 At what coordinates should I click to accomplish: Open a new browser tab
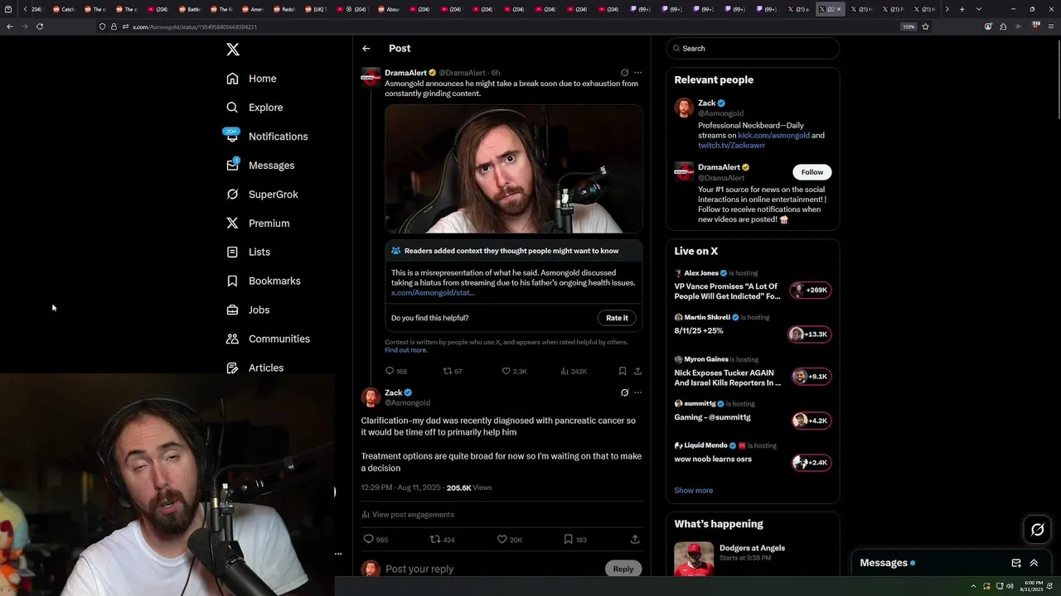[962, 9]
